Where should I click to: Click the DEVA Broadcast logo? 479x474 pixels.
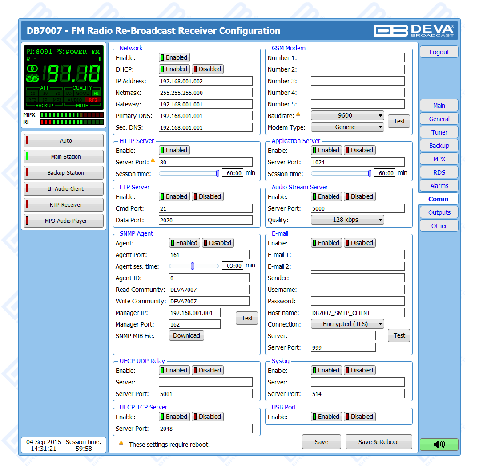coord(414,30)
